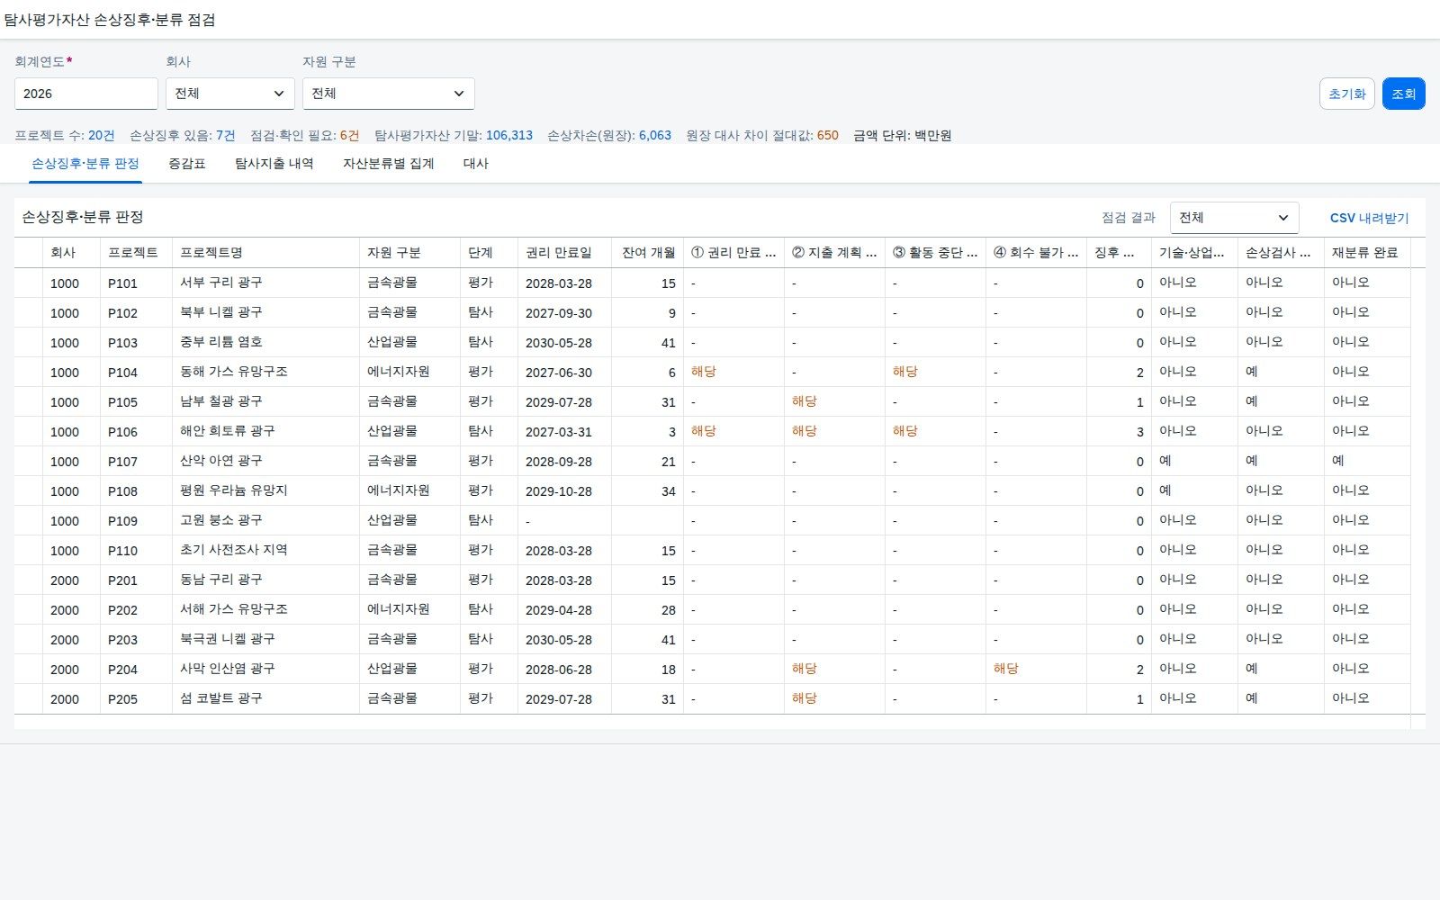This screenshot has height=900, width=1440.
Task: Click project name 섬 코발트 광구
Action: pyautogui.click(x=221, y=698)
